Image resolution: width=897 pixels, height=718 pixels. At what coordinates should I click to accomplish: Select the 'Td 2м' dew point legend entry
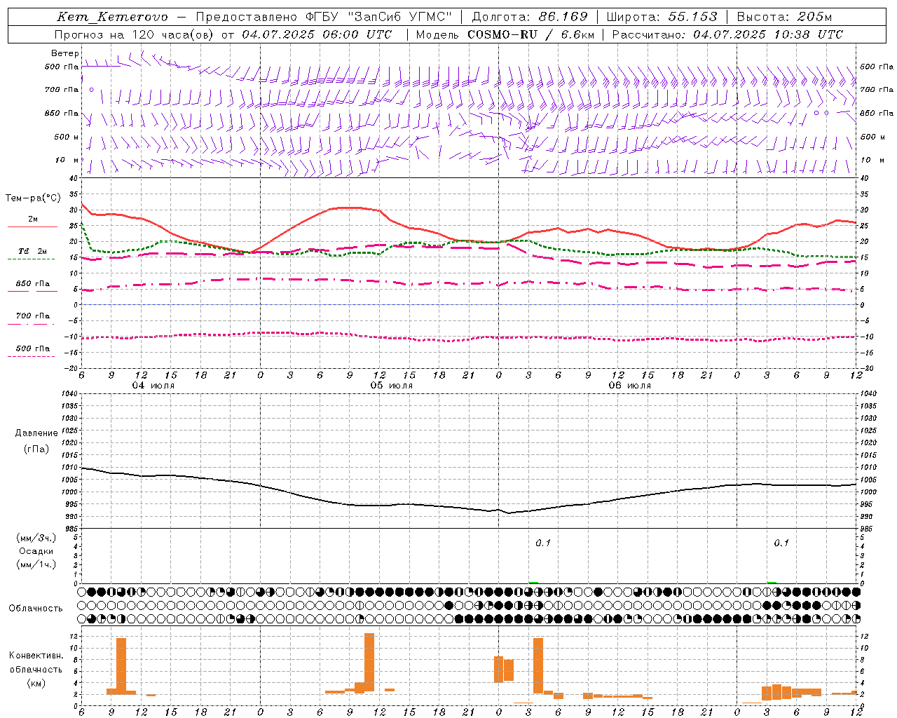point(32,251)
